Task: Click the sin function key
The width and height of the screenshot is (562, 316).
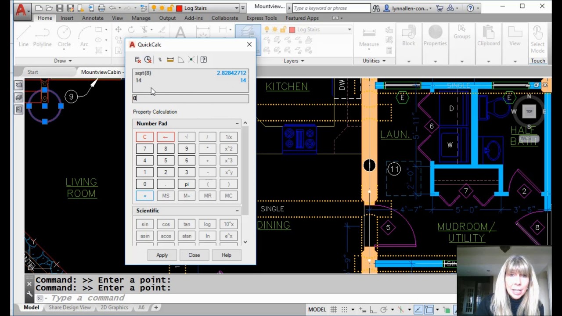Action: tap(144, 224)
